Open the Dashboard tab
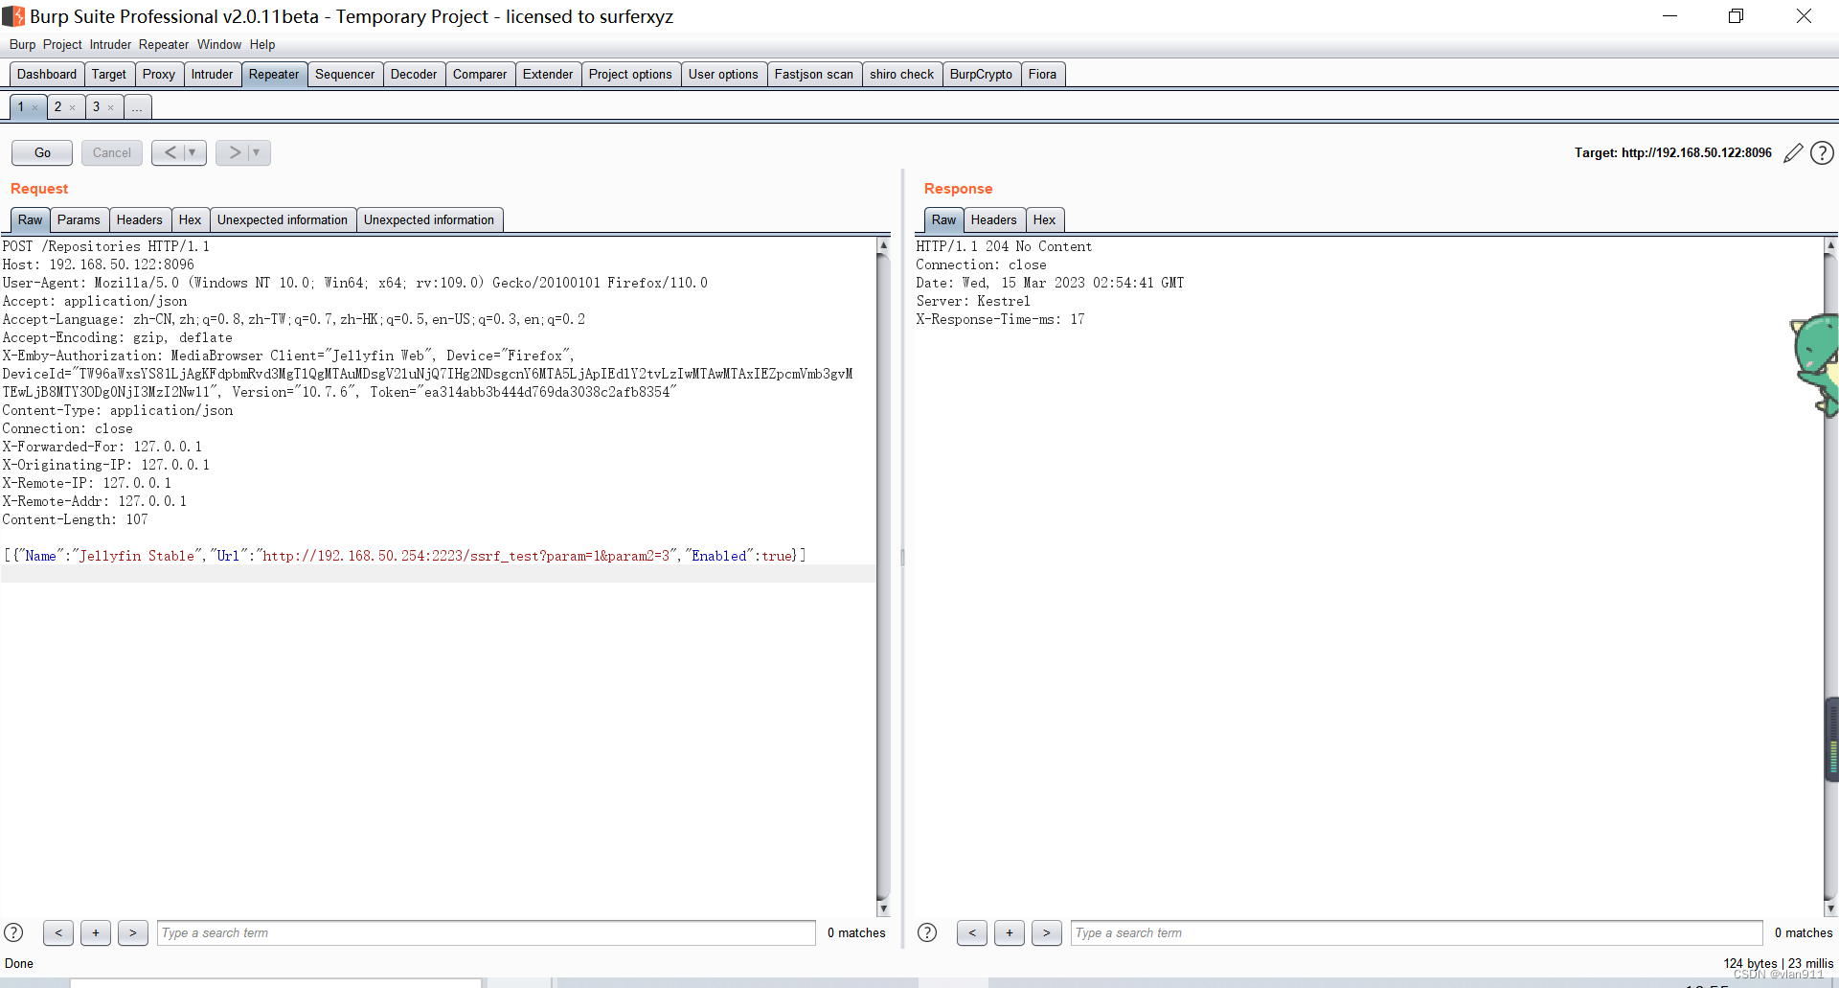The width and height of the screenshot is (1839, 988). (x=47, y=74)
